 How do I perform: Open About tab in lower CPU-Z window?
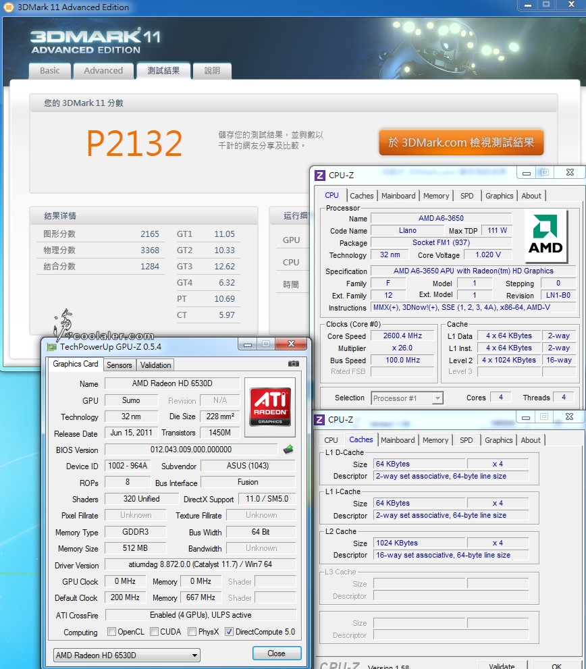[x=531, y=440]
